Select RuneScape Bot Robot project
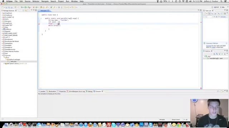Screen dimensions: 229x128 [12, 41]
